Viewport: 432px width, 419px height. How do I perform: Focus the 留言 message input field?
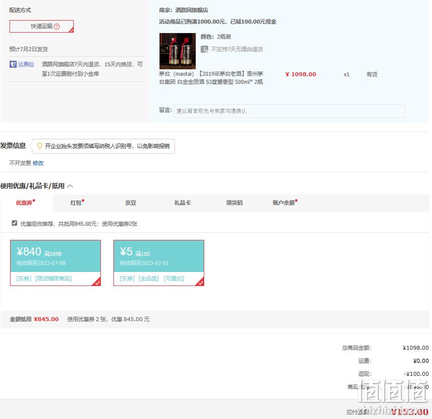click(x=289, y=111)
